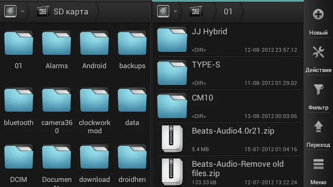The height and width of the screenshot is (187, 333).
Task: Open the backups folder
Action: (132, 44)
